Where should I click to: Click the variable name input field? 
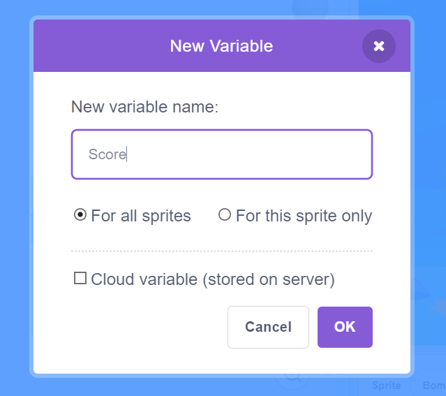click(x=221, y=154)
